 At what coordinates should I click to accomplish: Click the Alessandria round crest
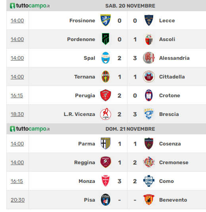click(x=149, y=58)
